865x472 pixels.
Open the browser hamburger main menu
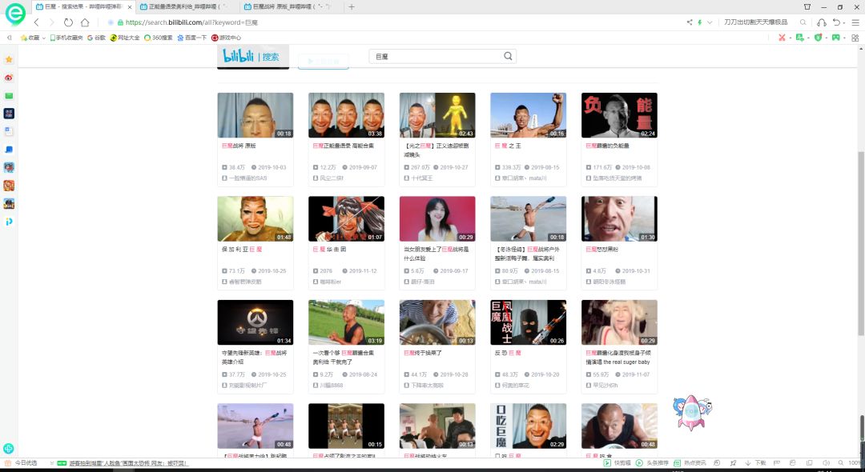click(x=855, y=22)
